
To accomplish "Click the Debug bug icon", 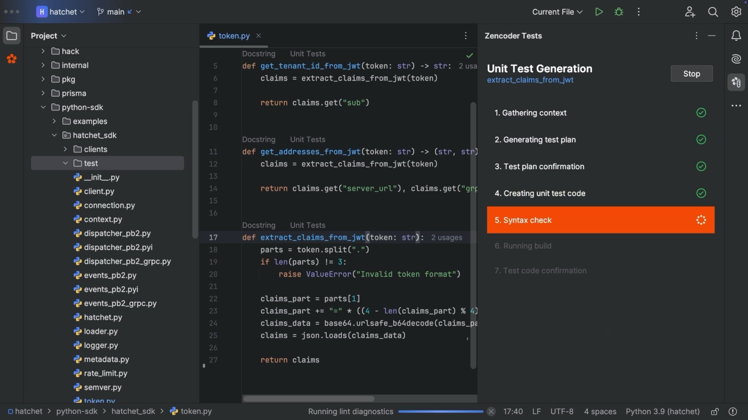I will point(619,12).
